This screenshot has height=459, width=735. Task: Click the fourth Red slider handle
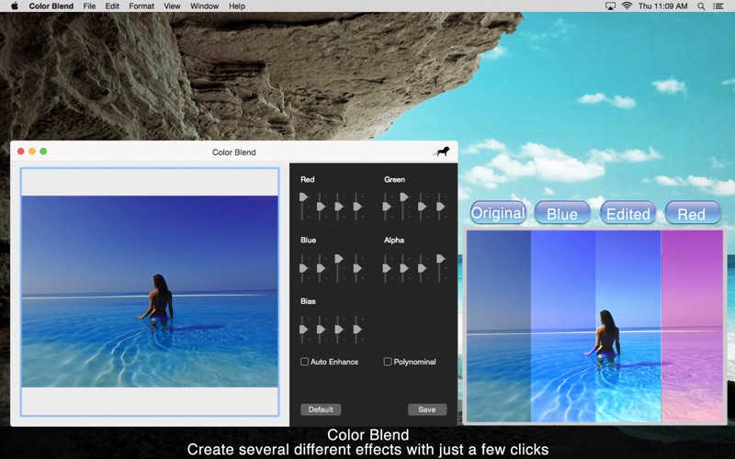(357, 206)
